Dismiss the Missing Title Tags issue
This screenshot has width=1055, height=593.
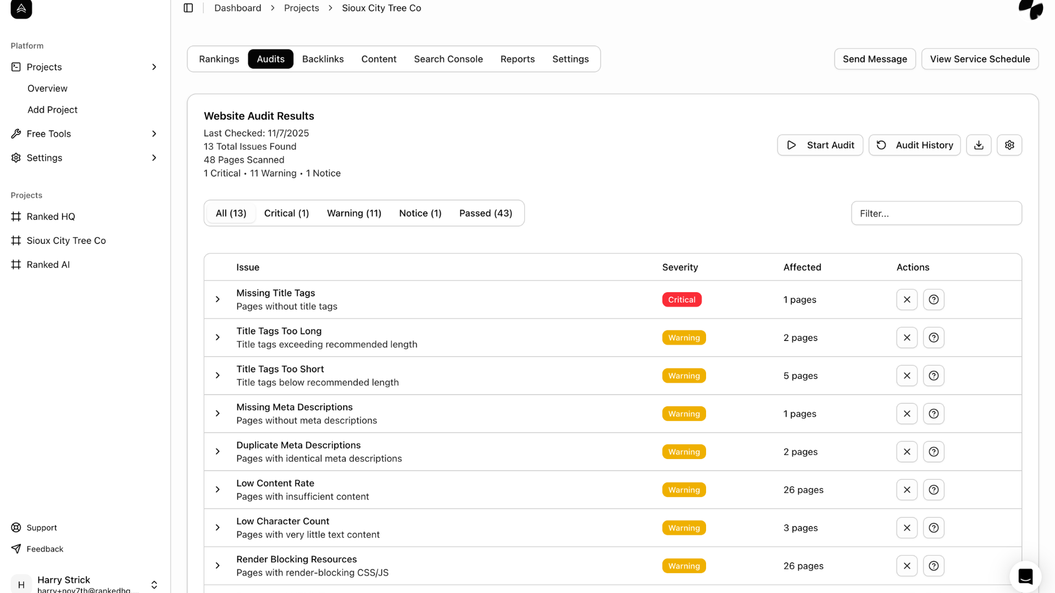click(x=907, y=300)
